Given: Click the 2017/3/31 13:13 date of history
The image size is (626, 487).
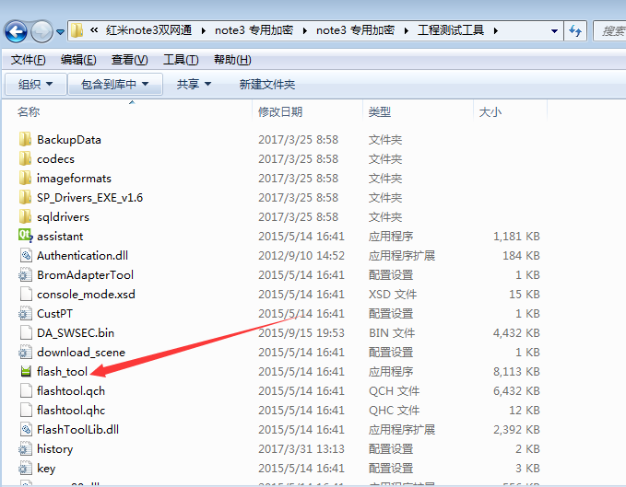Looking at the screenshot, I should pos(301,448).
